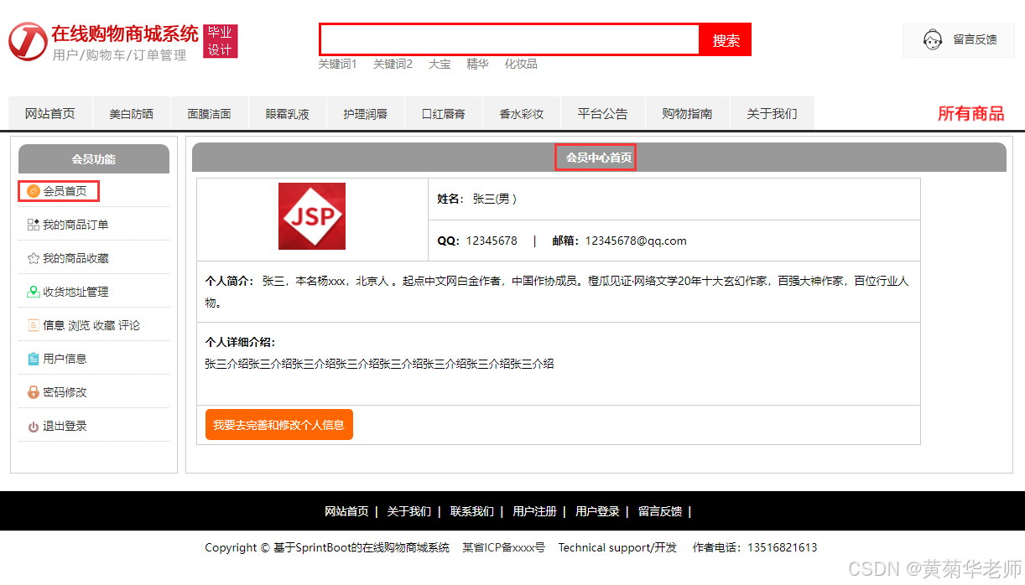
Task: Click the 会员中心首页 panel title
Action: coord(599,158)
